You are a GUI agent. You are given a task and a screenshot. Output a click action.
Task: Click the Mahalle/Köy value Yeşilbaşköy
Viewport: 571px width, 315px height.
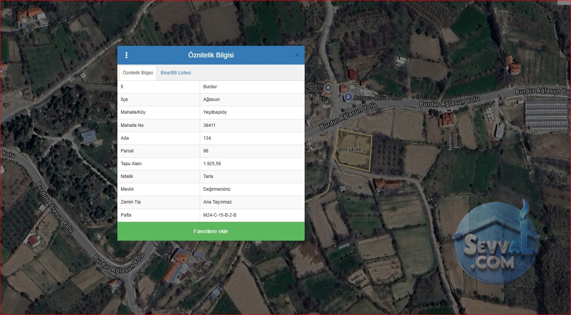coord(215,112)
